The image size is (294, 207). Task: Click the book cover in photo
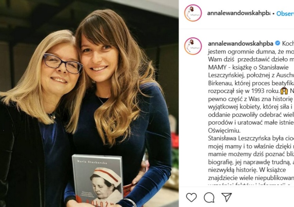98,180
